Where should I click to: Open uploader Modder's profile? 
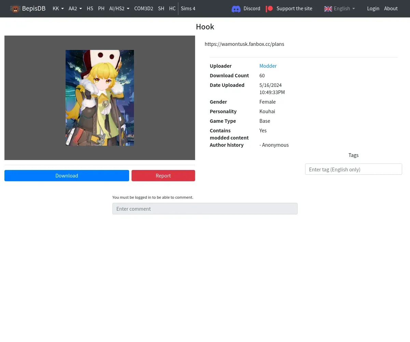(268, 66)
